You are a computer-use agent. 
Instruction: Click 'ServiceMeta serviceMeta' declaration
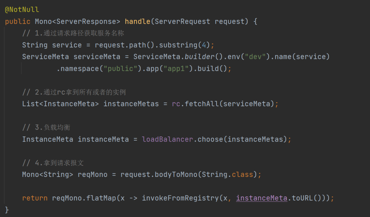click(x=71, y=57)
